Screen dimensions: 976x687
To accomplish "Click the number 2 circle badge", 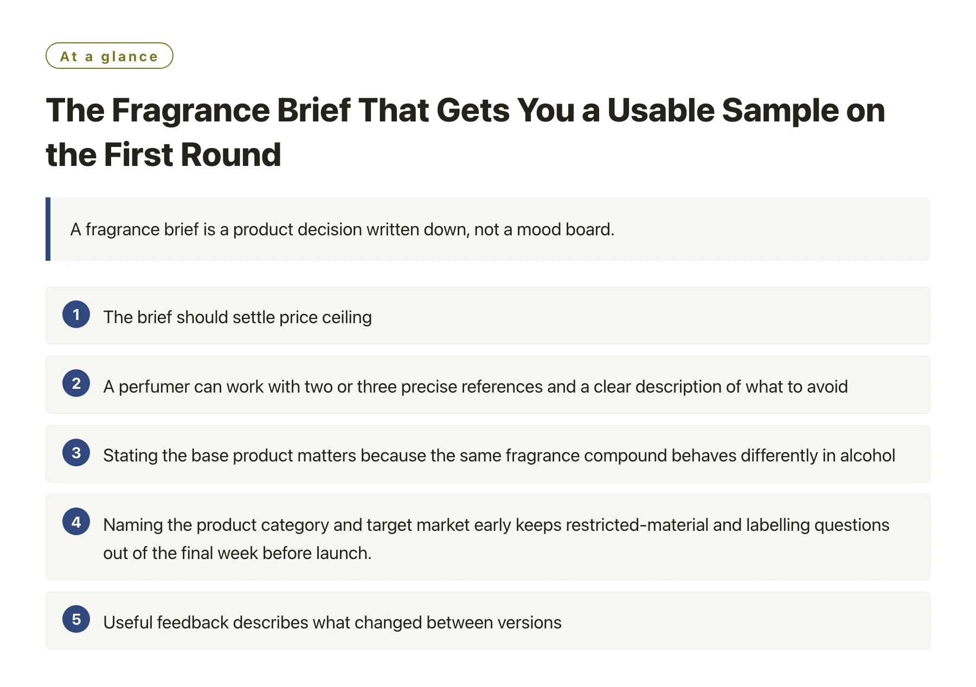I will coord(76,383).
